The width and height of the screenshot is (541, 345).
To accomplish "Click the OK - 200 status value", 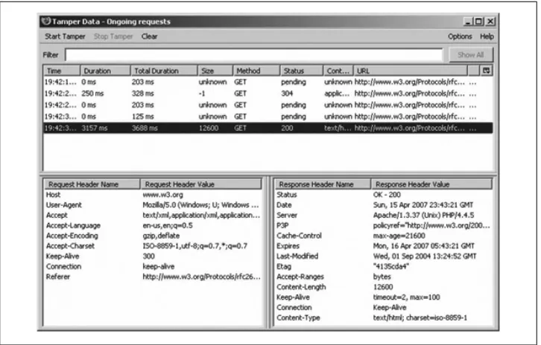I will (x=387, y=195).
